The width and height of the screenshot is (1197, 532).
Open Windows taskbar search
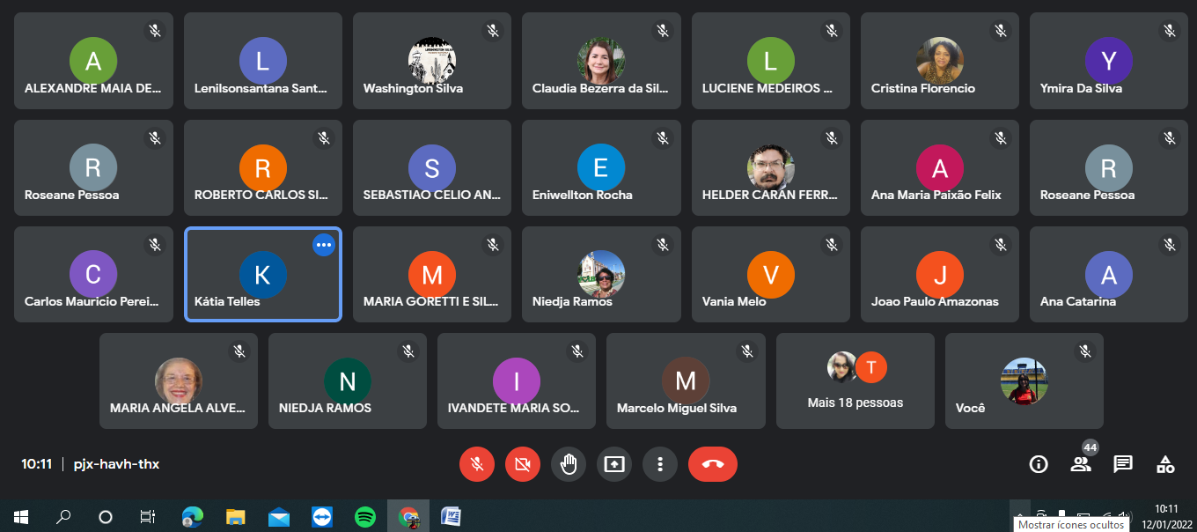pos(63,516)
